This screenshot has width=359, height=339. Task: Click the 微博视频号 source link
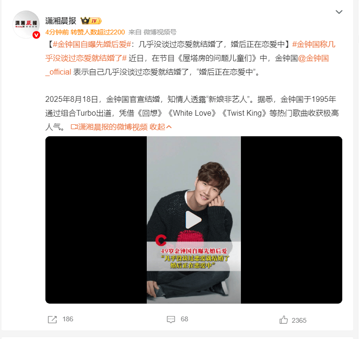click(x=160, y=33)
